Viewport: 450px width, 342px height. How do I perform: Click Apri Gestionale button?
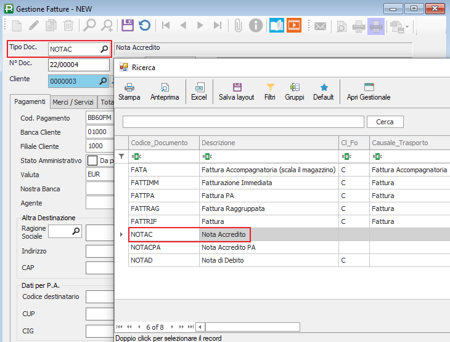[x=369, y=92]
